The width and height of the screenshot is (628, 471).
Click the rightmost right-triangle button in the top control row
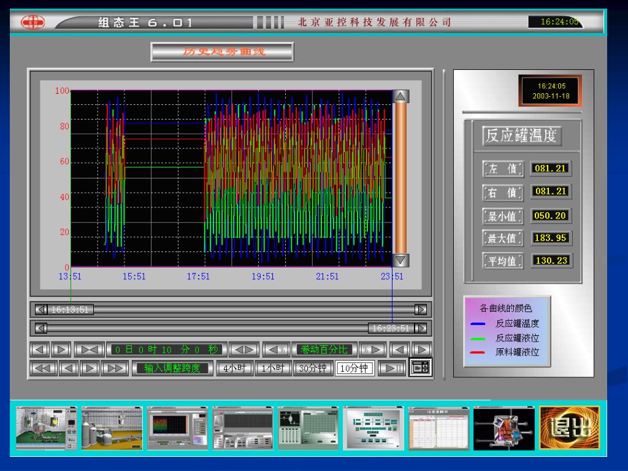421,350
